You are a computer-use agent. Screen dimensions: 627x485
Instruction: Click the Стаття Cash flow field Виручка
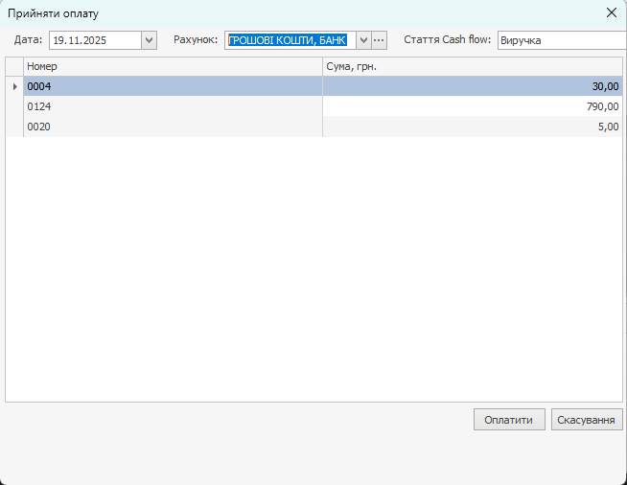(x=561, y=40)
